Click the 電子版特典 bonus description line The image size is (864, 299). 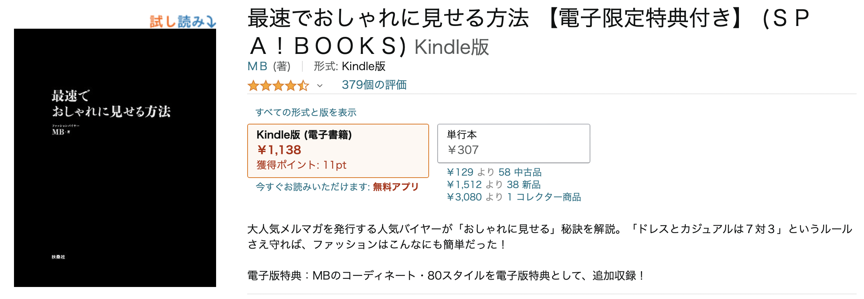click(x=445, y=276)
